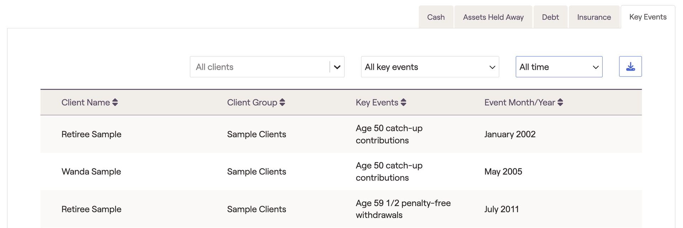This screenshot has width=683, height=228.
Task: Switch to the Assets Held Away tab
Action: (x=493, y=17)
